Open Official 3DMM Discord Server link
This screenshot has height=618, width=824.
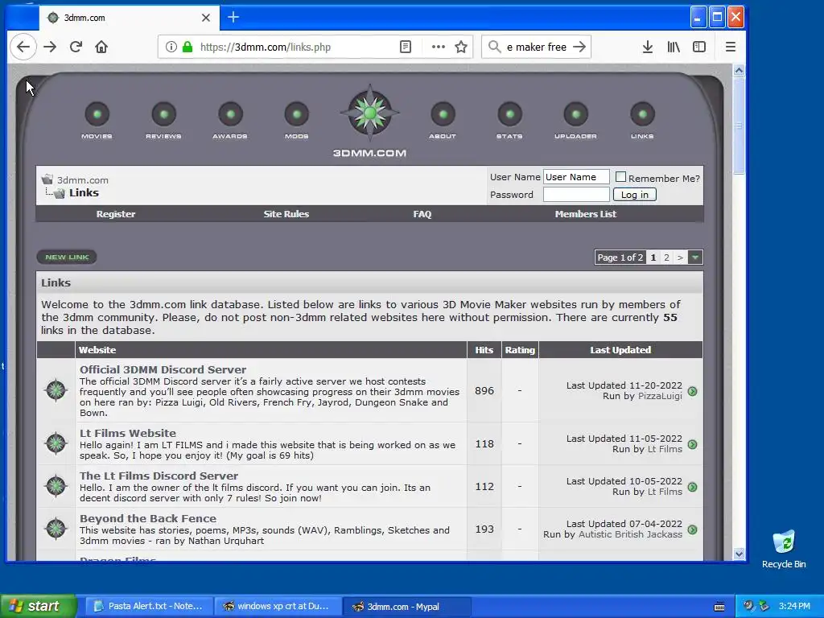(163, 369)
